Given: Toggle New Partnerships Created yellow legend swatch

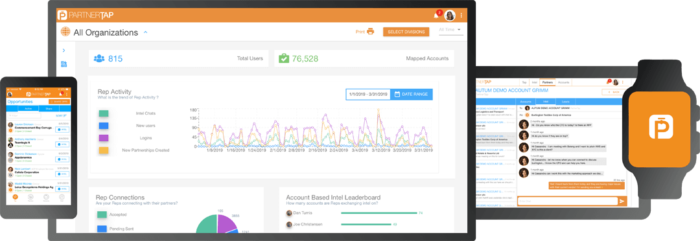Looking at the screenshot, I should pos(104,150).
